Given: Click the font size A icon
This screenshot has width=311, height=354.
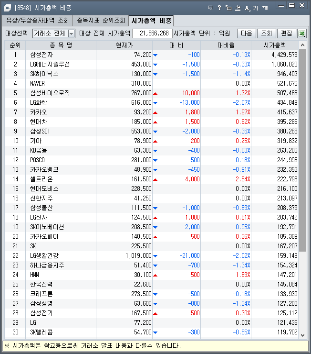Looking at the screenshot, I should pyautogui.click(x=247, y=8).
